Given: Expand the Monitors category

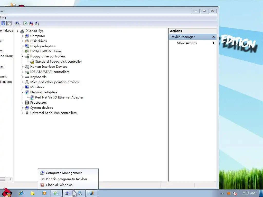Looking at the screenshot, I should pyautogui.click(x=22, y=87).
